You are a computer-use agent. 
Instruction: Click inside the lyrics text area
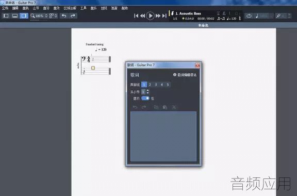point(163,136)
